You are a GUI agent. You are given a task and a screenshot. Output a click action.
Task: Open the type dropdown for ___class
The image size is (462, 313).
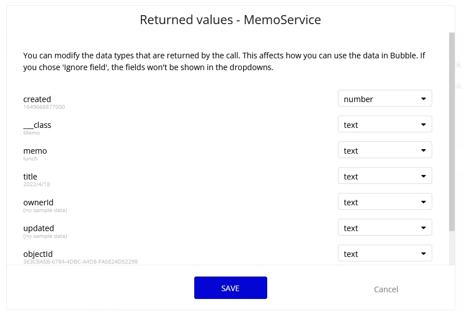(x=385, y=125)
